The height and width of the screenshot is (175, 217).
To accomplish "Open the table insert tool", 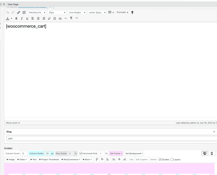I will point(111,12).
